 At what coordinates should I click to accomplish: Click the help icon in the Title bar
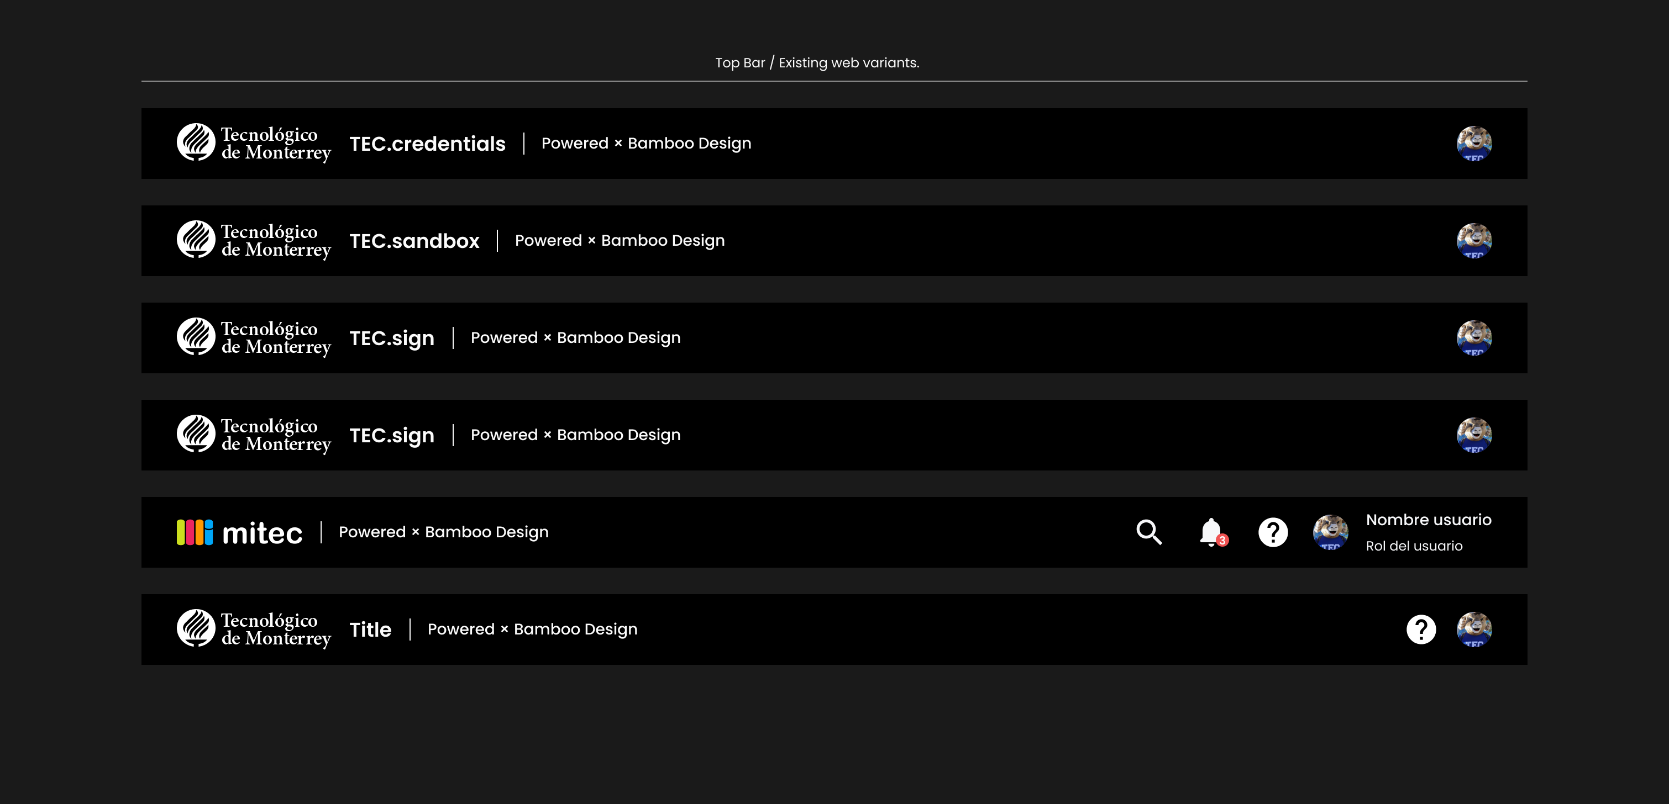coord(1421,629)
